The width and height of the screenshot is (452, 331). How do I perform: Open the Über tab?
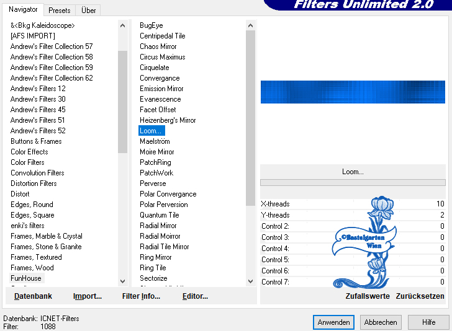click(88, 11)
